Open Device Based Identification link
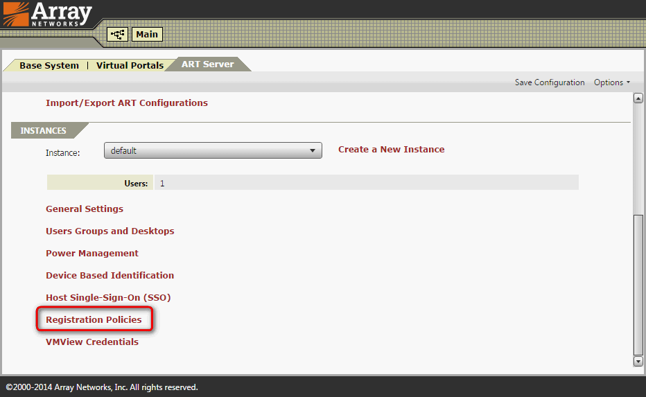The image size is (646, 397). coord(110,276)
